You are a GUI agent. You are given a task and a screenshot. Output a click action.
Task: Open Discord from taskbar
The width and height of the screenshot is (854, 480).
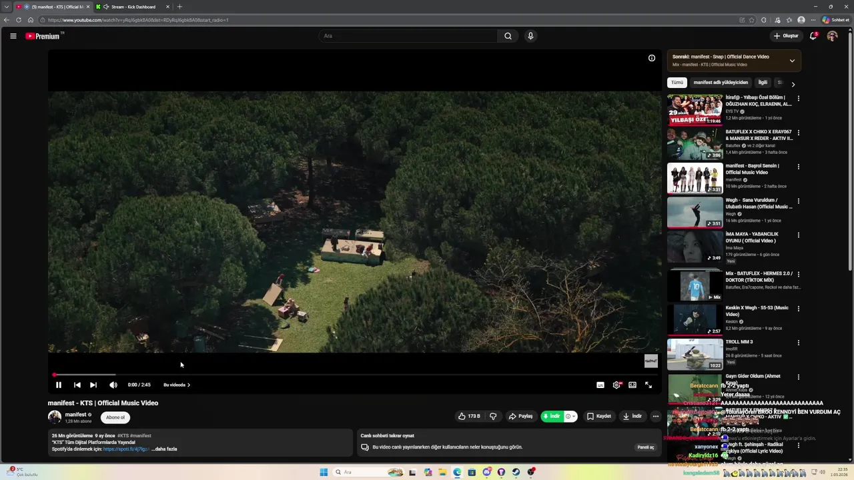[x=486, y=472]
